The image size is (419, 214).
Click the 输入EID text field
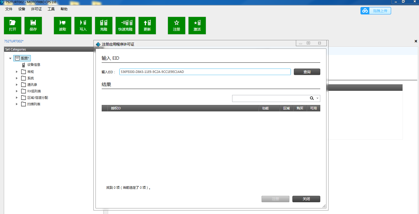tap(205, 72)
